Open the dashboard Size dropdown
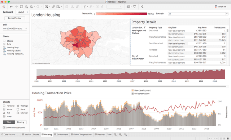The height and width of the screenshot is (140, 231). coord(15,28)
